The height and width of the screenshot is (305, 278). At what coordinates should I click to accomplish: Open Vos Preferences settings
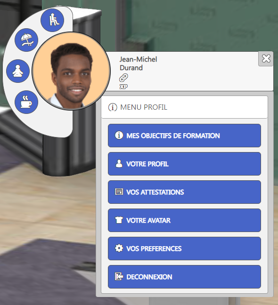tap(184, 249)
